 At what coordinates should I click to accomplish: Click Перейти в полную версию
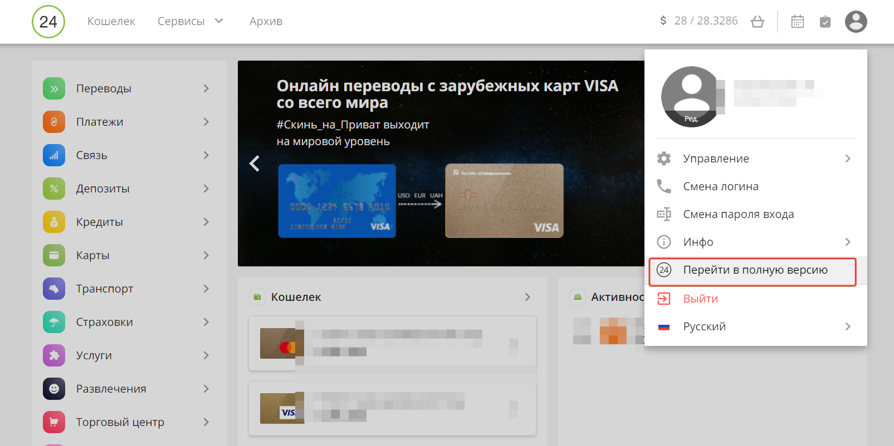pyautogui.click(x=755, y=270)
